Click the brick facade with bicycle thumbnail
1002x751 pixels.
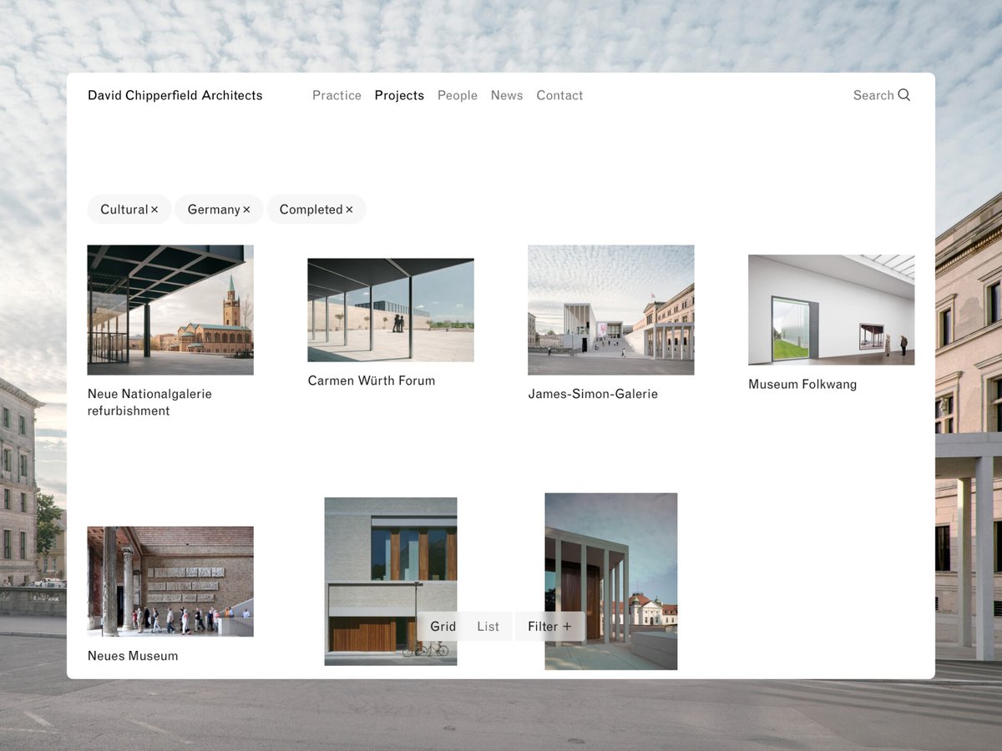391,582
